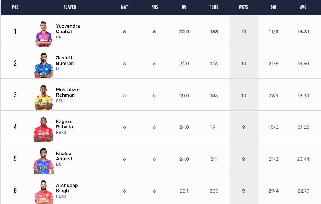Open Jasprit Bumrah player name link
Image resolution: width=321 pixels, height=204 pixels.
click(65, 60)
